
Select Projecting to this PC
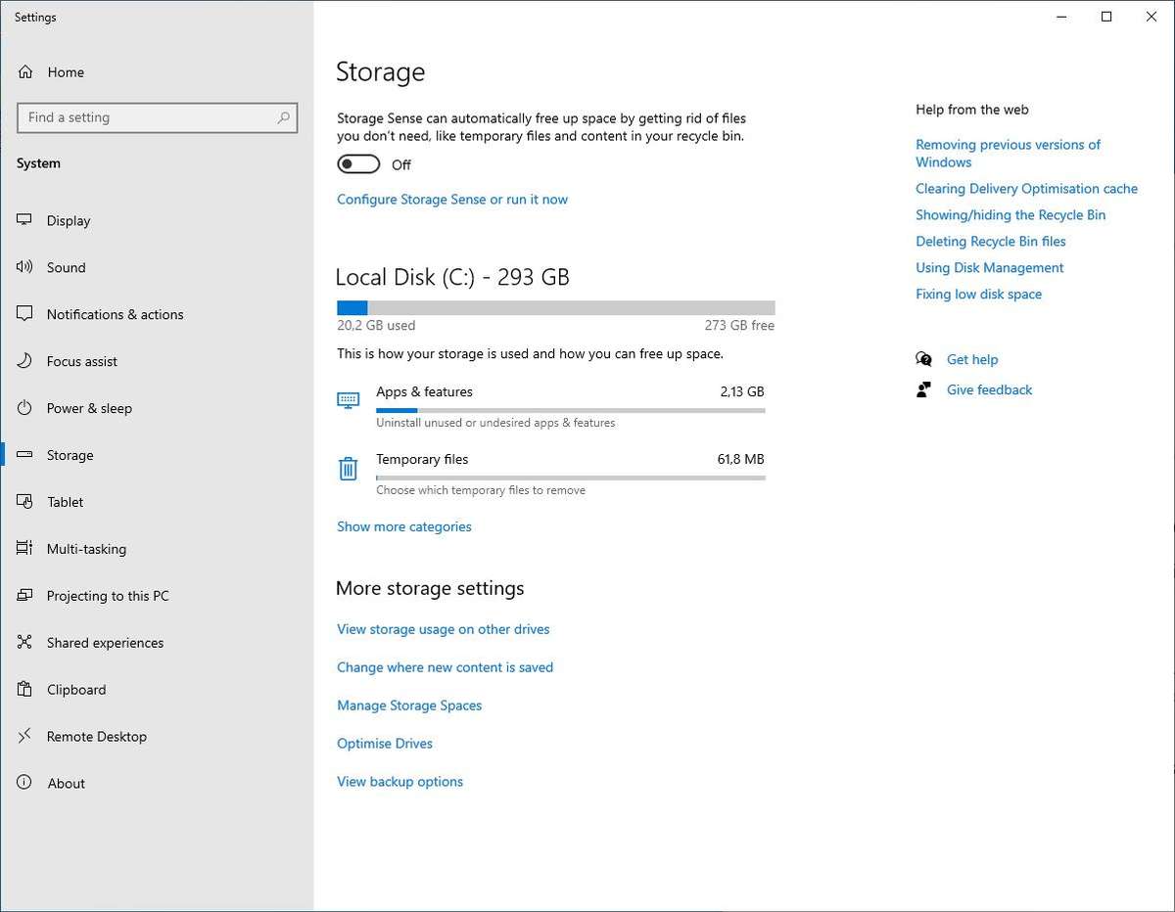108,596
